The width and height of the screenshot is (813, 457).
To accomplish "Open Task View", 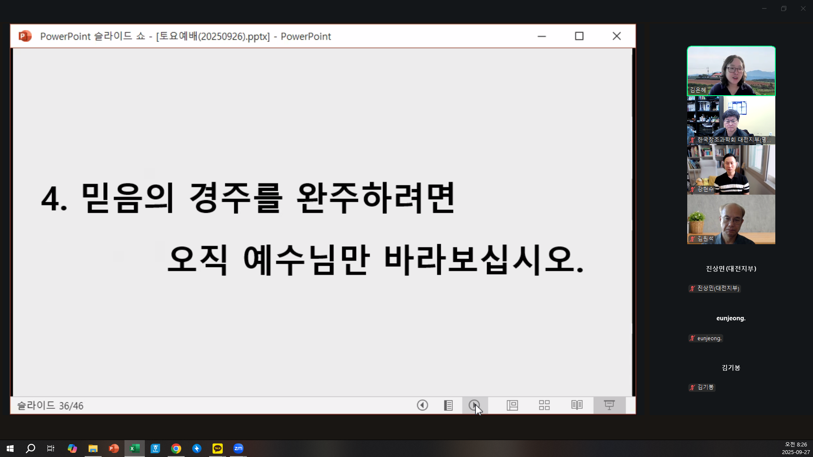I will (50, 449).
